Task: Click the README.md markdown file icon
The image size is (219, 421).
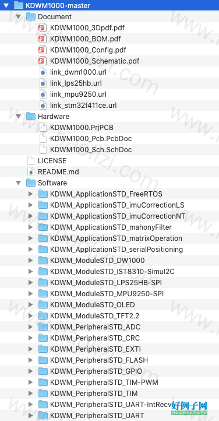Action: click(x=31, y=171)
